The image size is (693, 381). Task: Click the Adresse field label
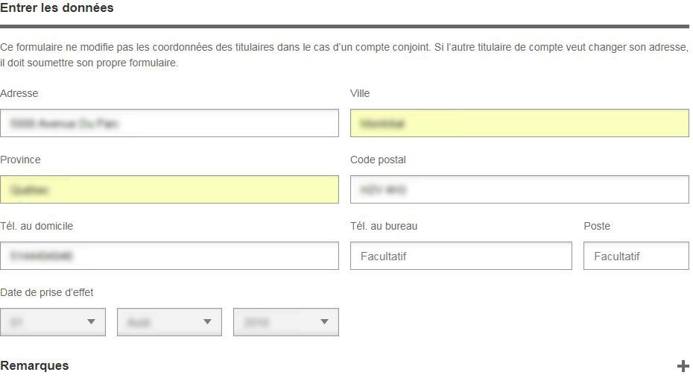pos(19,93)
